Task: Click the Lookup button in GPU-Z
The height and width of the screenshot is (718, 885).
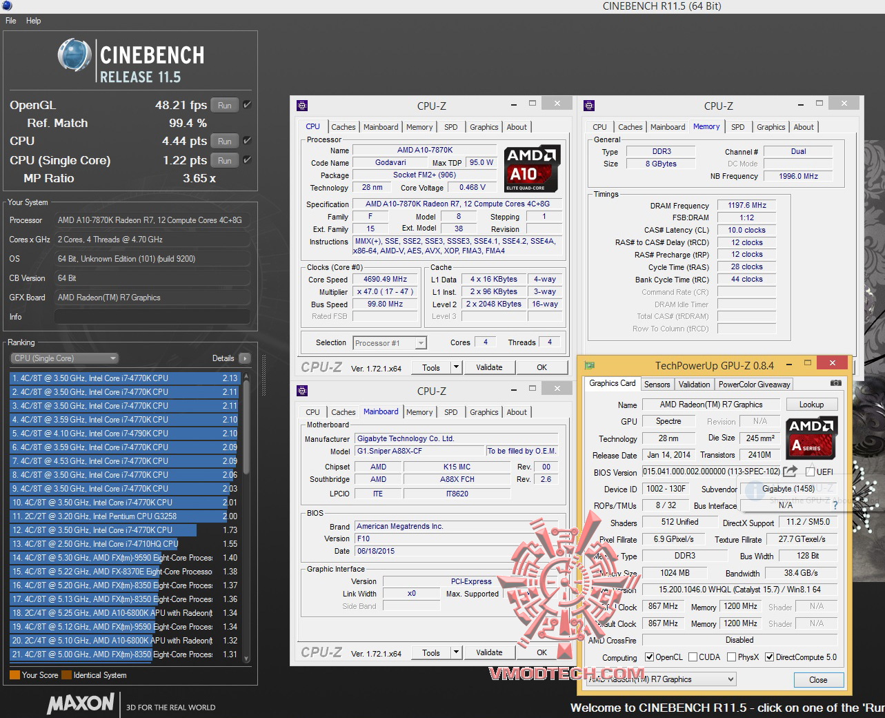Action: point(812,405)
